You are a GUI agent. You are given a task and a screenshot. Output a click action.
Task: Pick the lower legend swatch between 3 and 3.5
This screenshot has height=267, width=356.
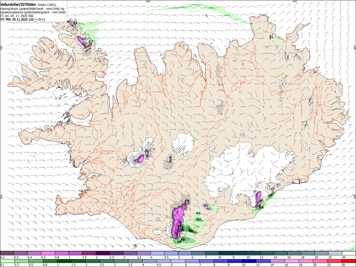[x=121, y=261]
